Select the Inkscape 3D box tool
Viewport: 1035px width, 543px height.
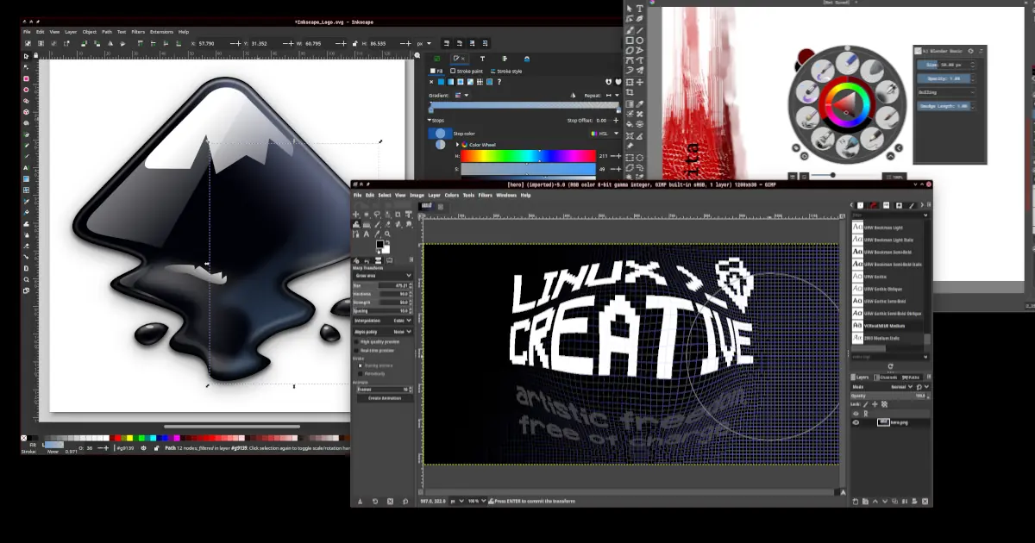26,112
